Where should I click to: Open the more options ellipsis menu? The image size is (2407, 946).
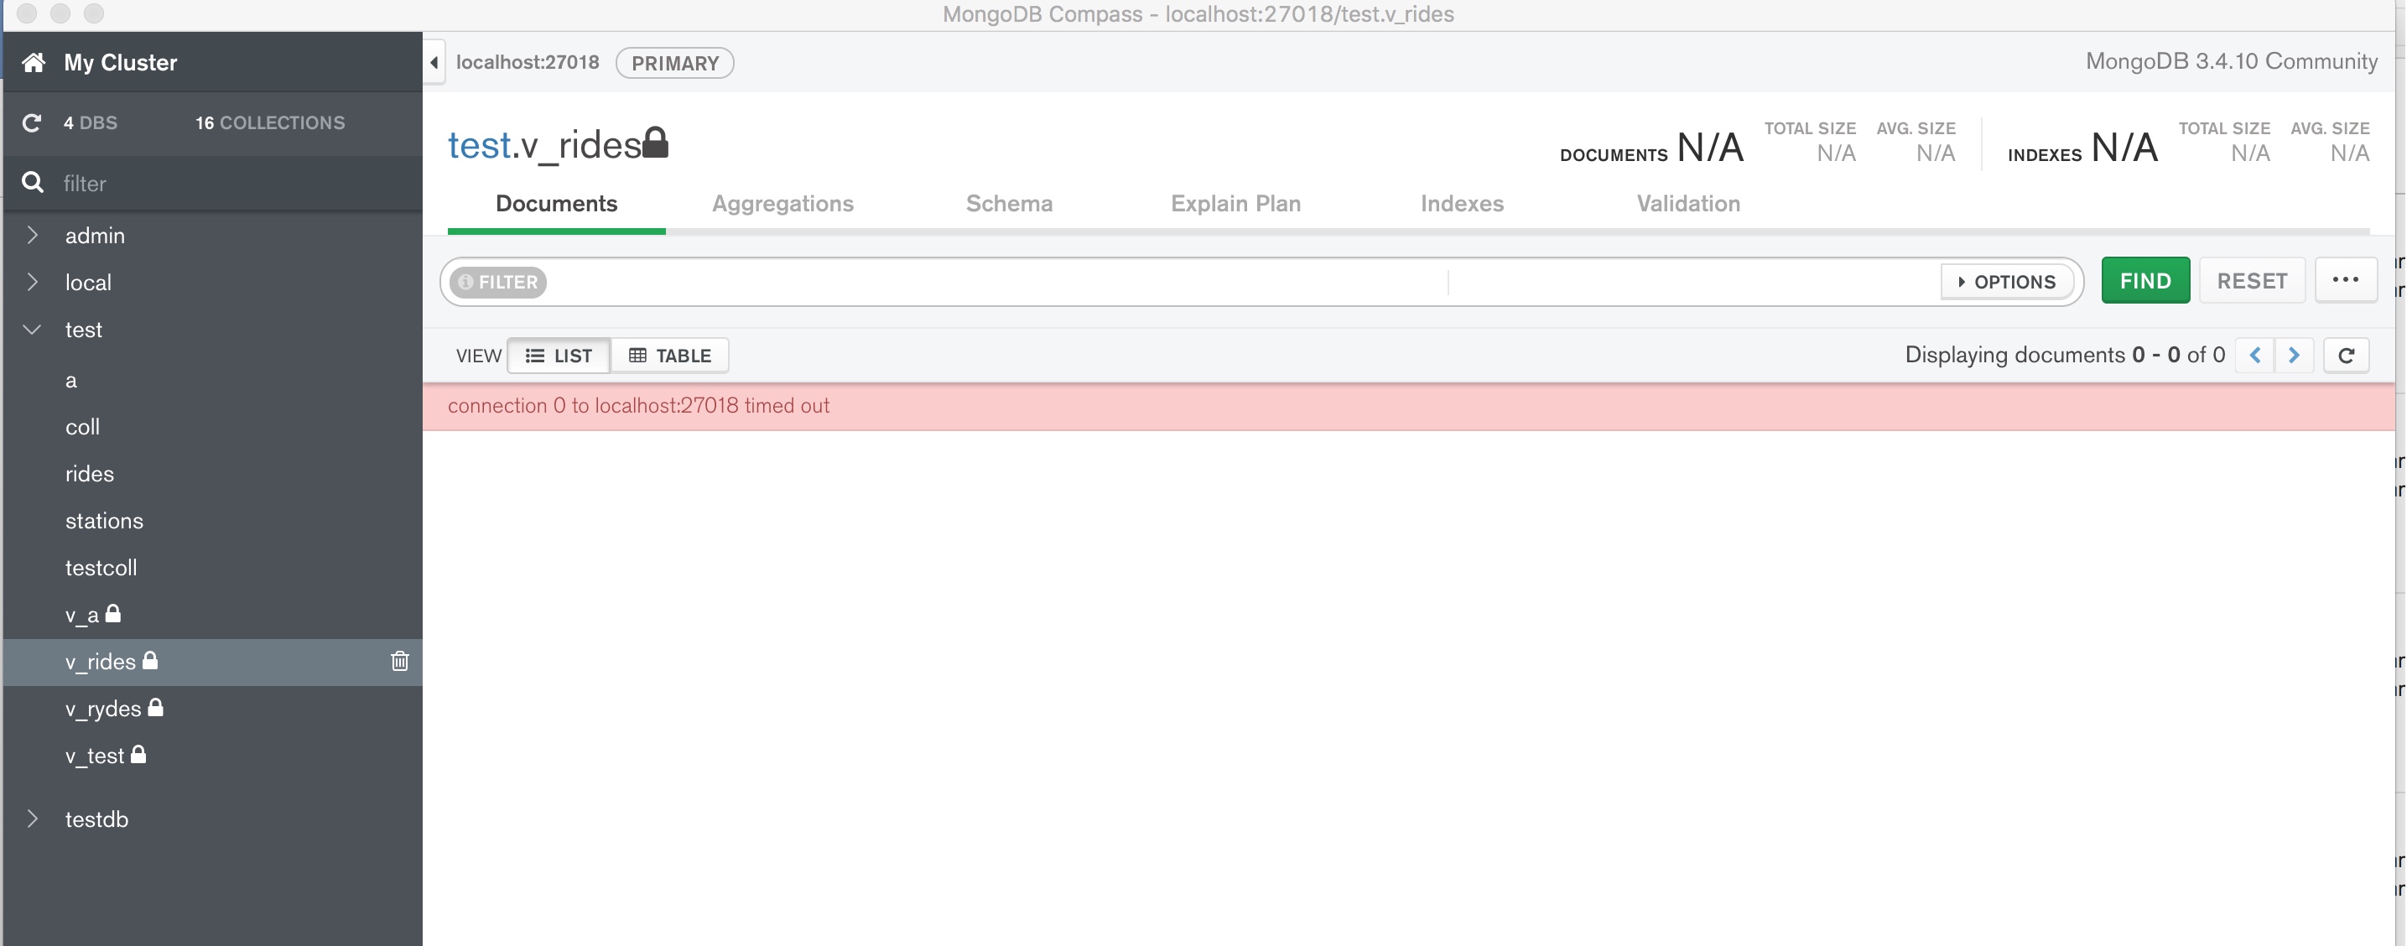pos(2347,280)
